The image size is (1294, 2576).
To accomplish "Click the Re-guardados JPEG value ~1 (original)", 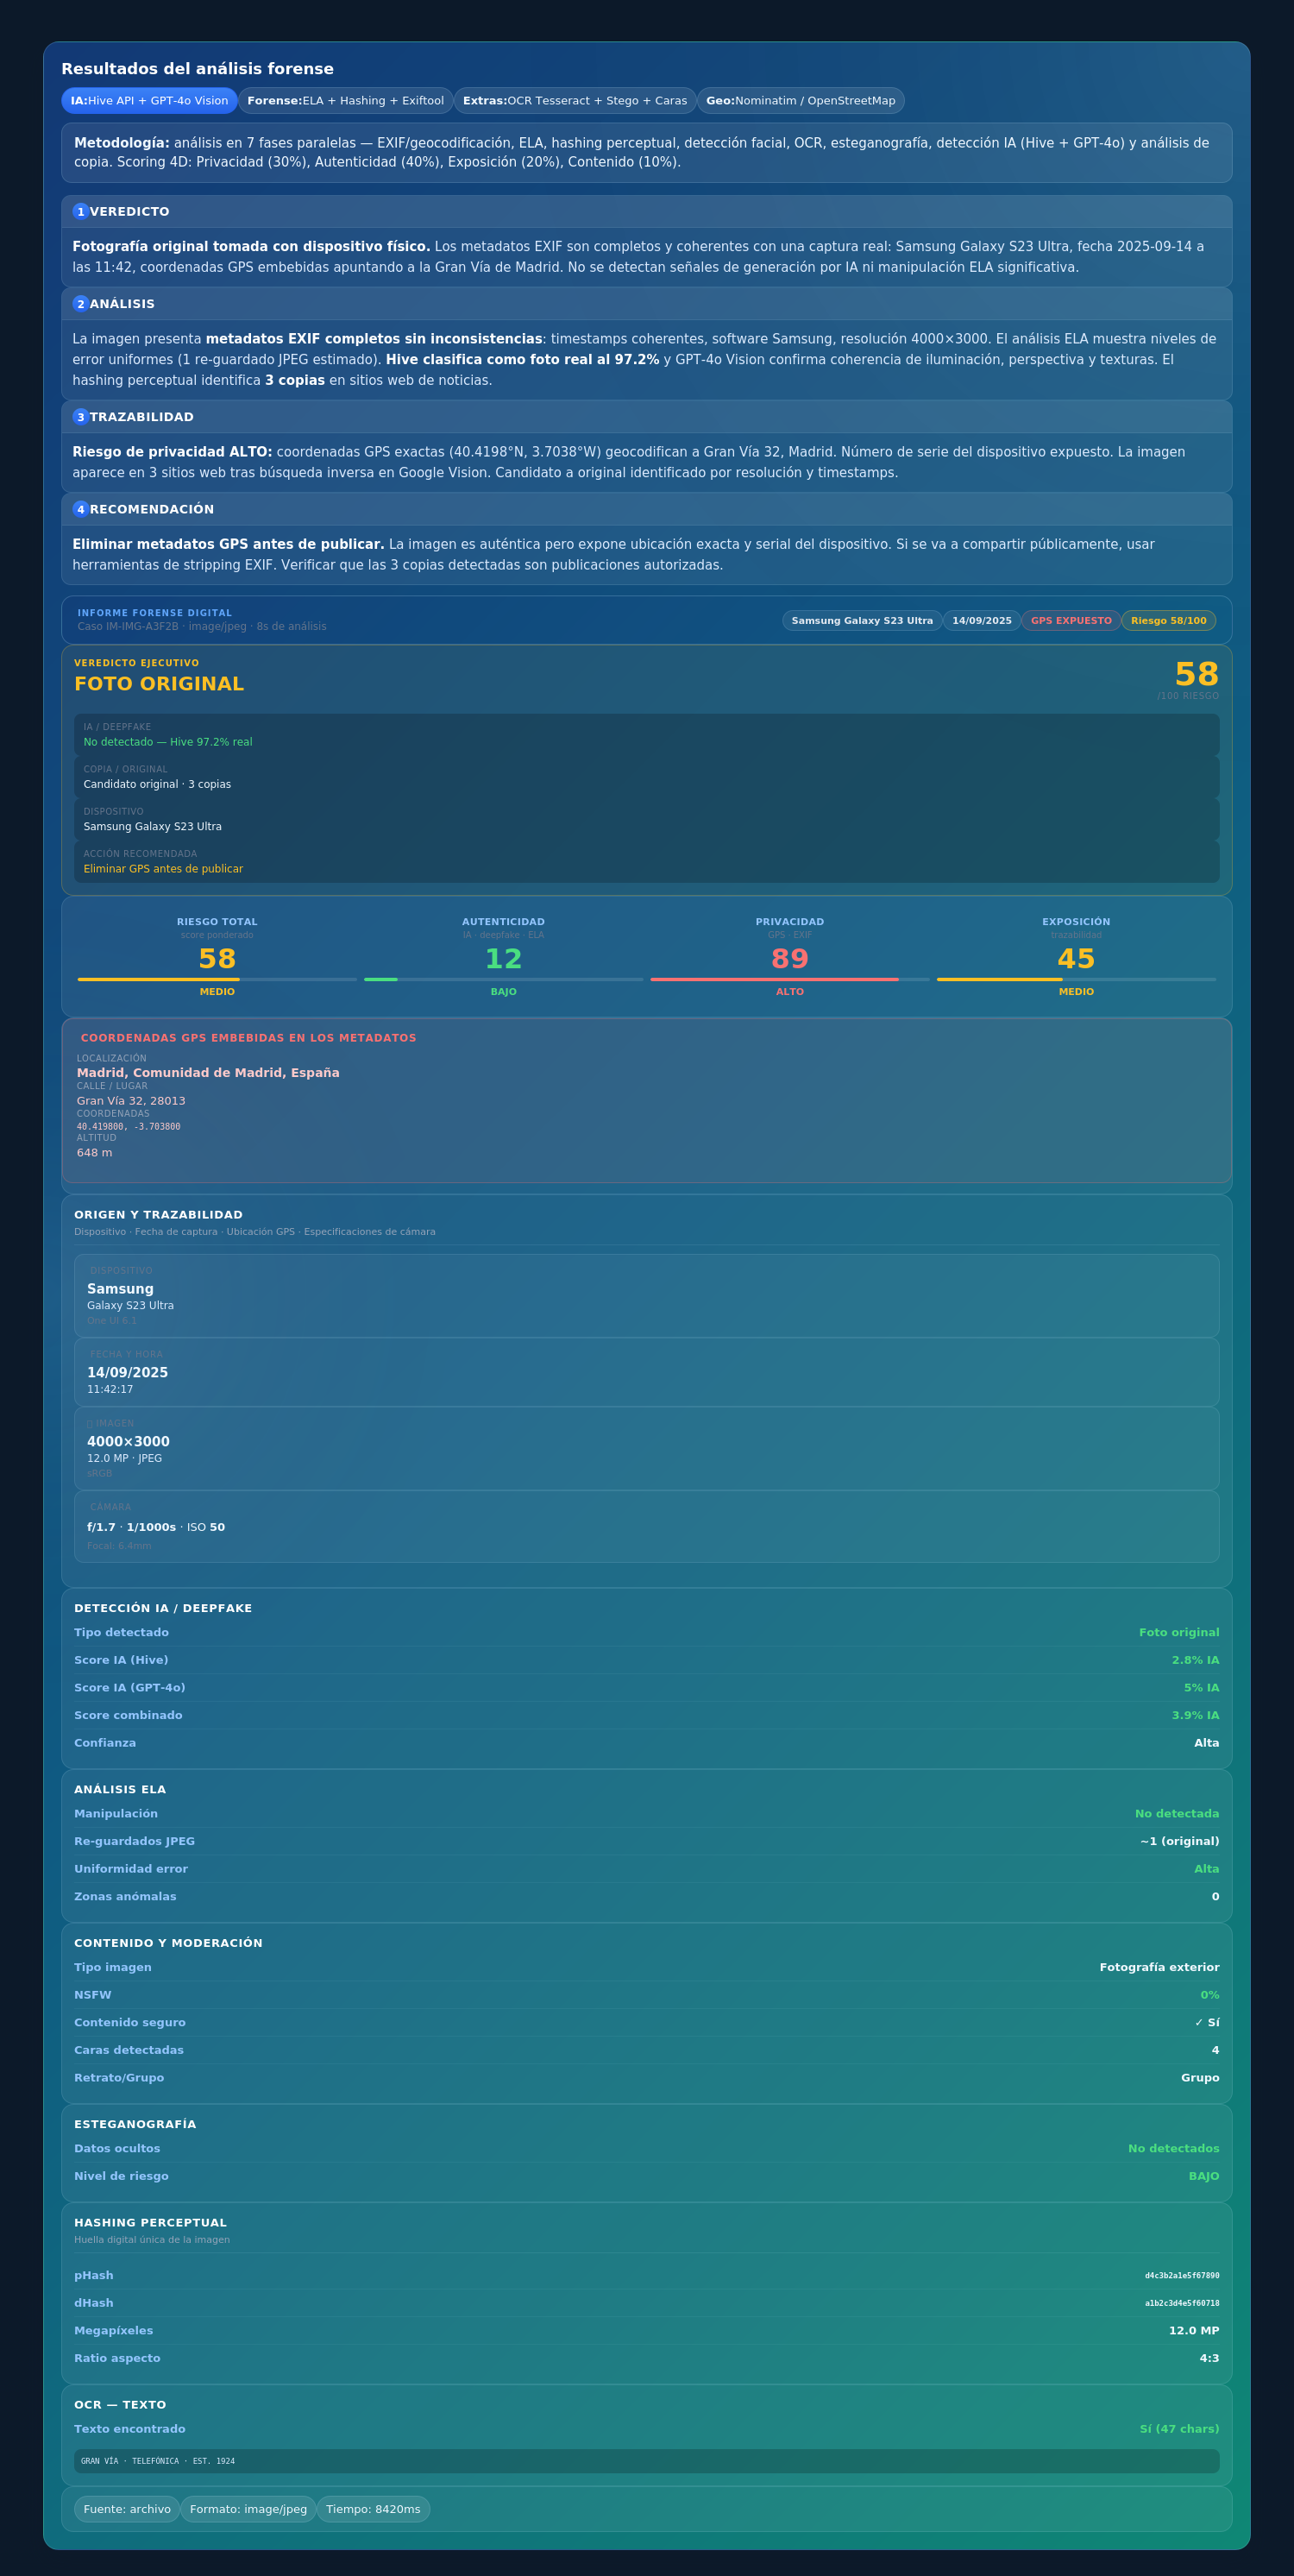I will coord(1180,1841).
